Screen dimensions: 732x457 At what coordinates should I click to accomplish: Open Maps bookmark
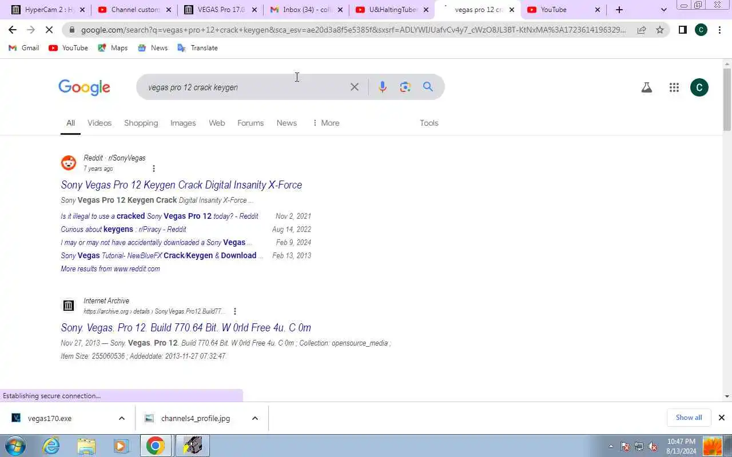pos(113,48)
